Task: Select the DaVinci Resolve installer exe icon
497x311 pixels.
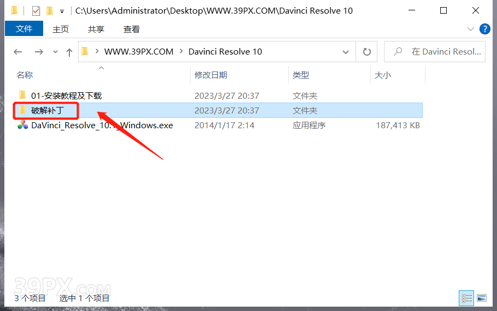Action: tap(22, 125)
